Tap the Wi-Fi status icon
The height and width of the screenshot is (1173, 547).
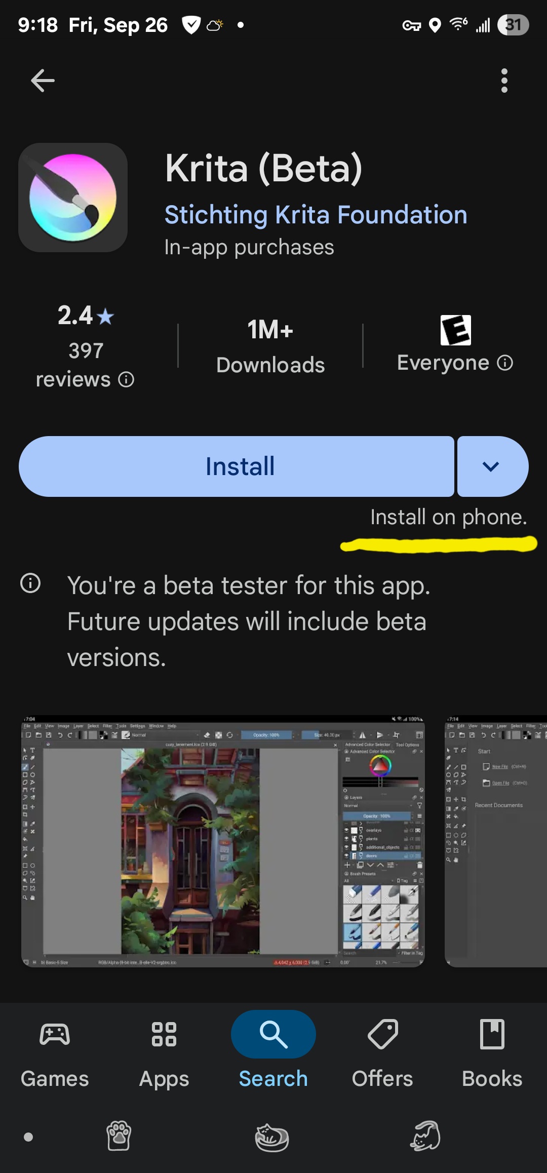point(458,24)
